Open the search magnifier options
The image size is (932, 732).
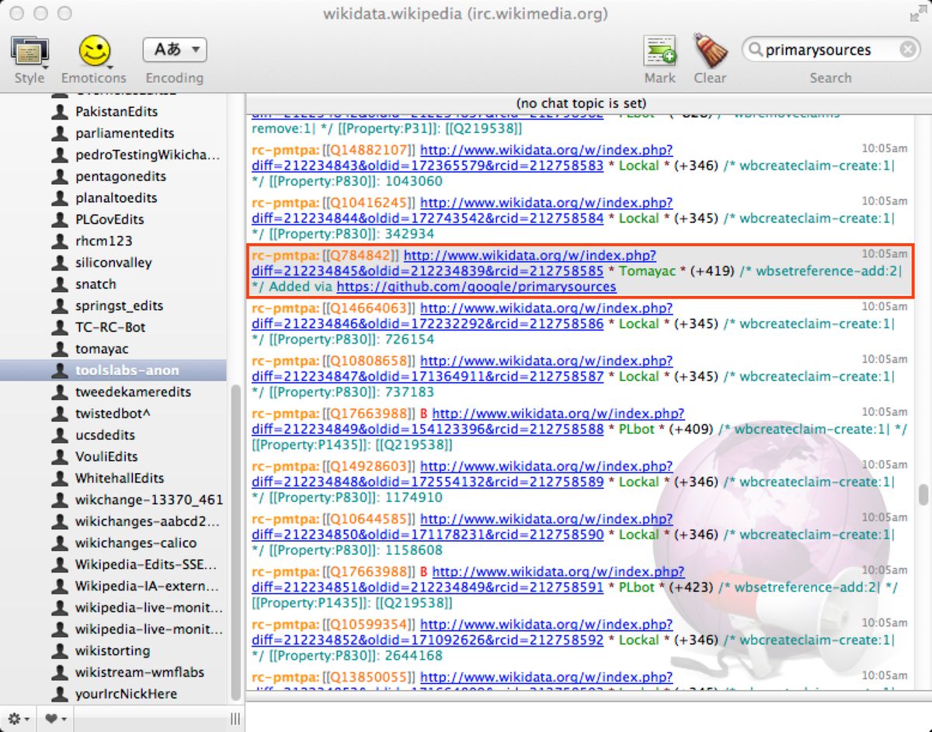(x=754, y=51)
